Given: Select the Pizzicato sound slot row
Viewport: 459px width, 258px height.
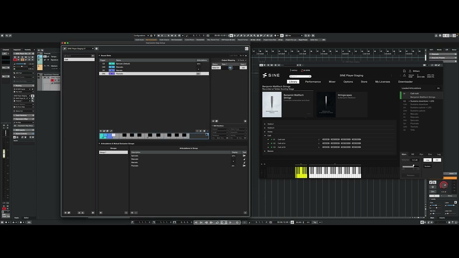Looking at the screenshot, I should pyautogui.click(x=154, y=73).
